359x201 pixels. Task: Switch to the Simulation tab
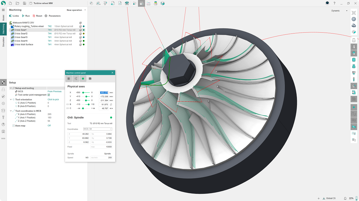3,42
